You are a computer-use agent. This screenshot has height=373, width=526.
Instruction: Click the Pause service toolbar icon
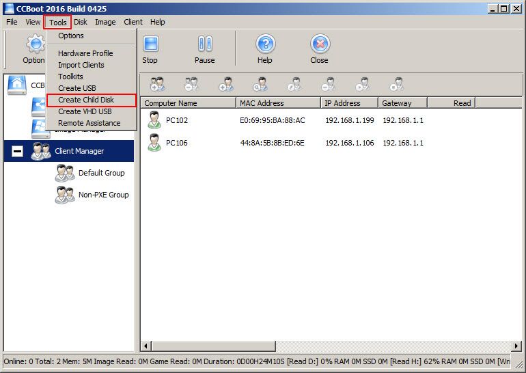(x=205, y=44)
